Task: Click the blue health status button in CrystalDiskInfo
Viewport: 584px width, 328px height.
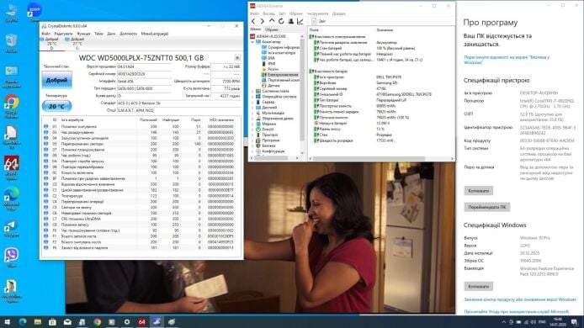Action: click(56, 80)
